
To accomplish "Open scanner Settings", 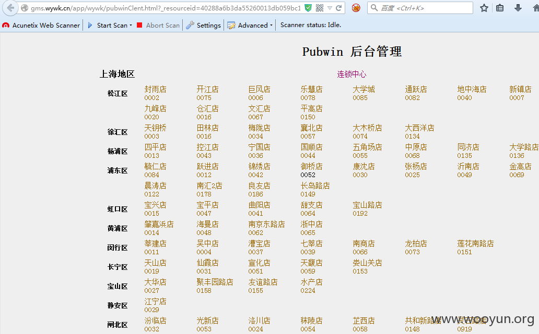I will (x=204, y=25).
